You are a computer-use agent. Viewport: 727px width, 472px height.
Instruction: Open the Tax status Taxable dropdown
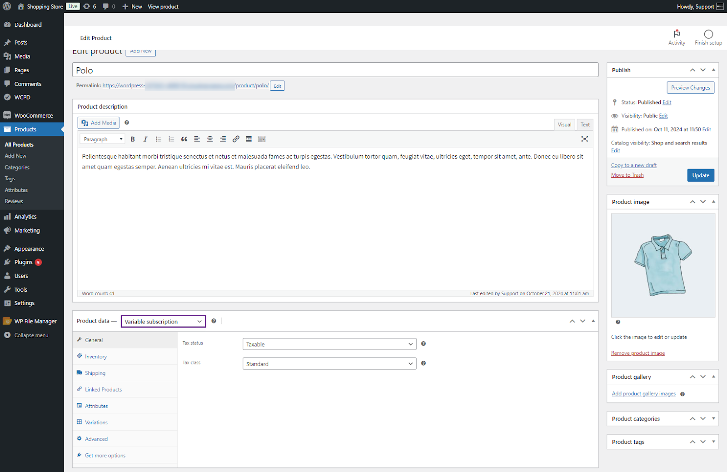click(329, 344)
